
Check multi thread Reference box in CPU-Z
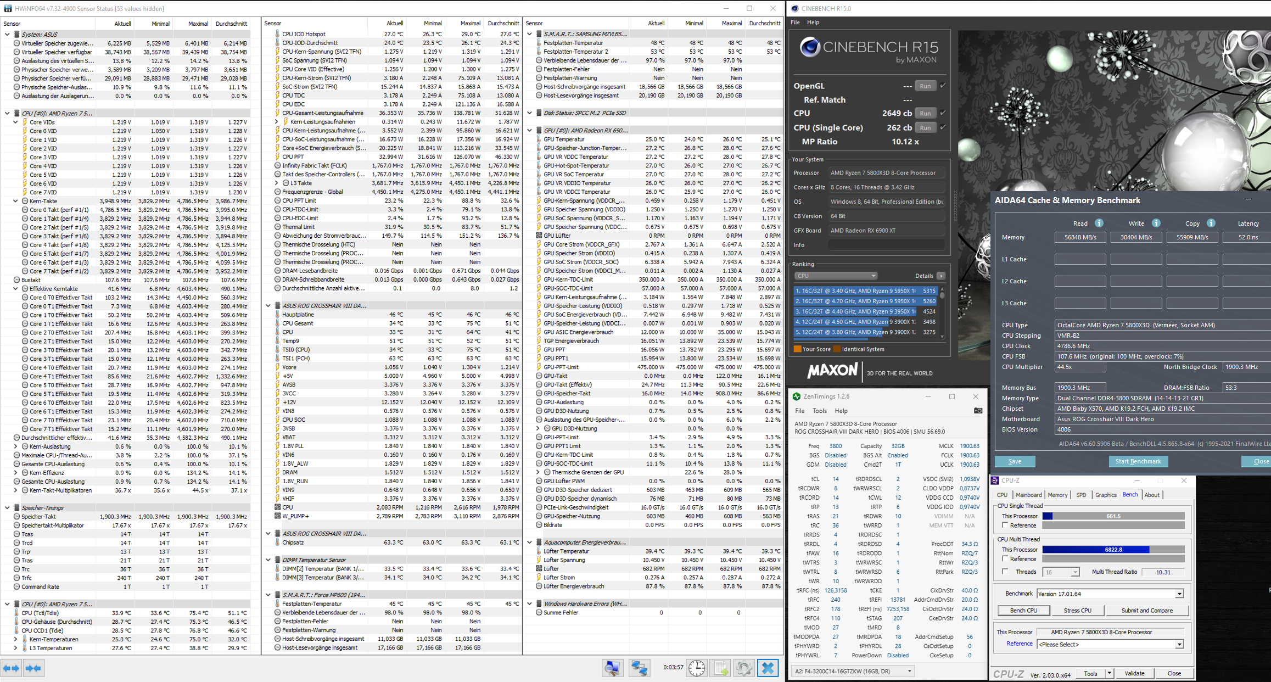pyautogui.click(x=1005, y=559)
